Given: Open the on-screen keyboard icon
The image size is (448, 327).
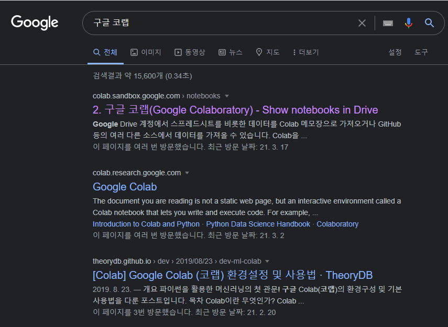Looking at the screenshot, I should click(x=388, y=23).
